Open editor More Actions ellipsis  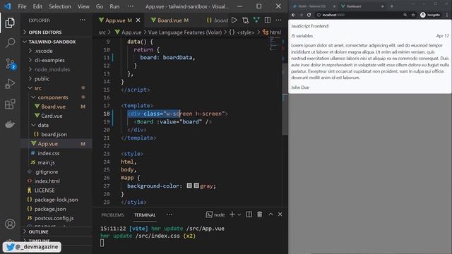point(278,20)
